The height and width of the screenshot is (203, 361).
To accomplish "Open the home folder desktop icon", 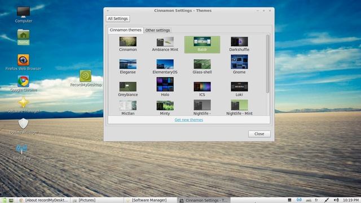I will point(23,37).
